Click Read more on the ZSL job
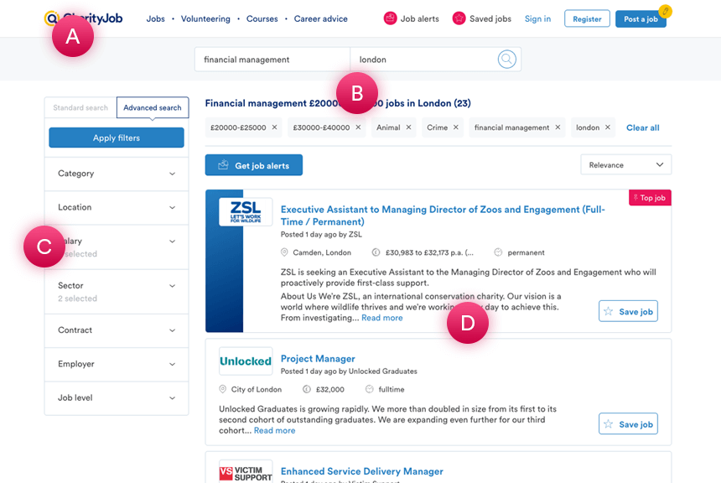This screenshot has height=483, width=721. click(x=382, y=318)
